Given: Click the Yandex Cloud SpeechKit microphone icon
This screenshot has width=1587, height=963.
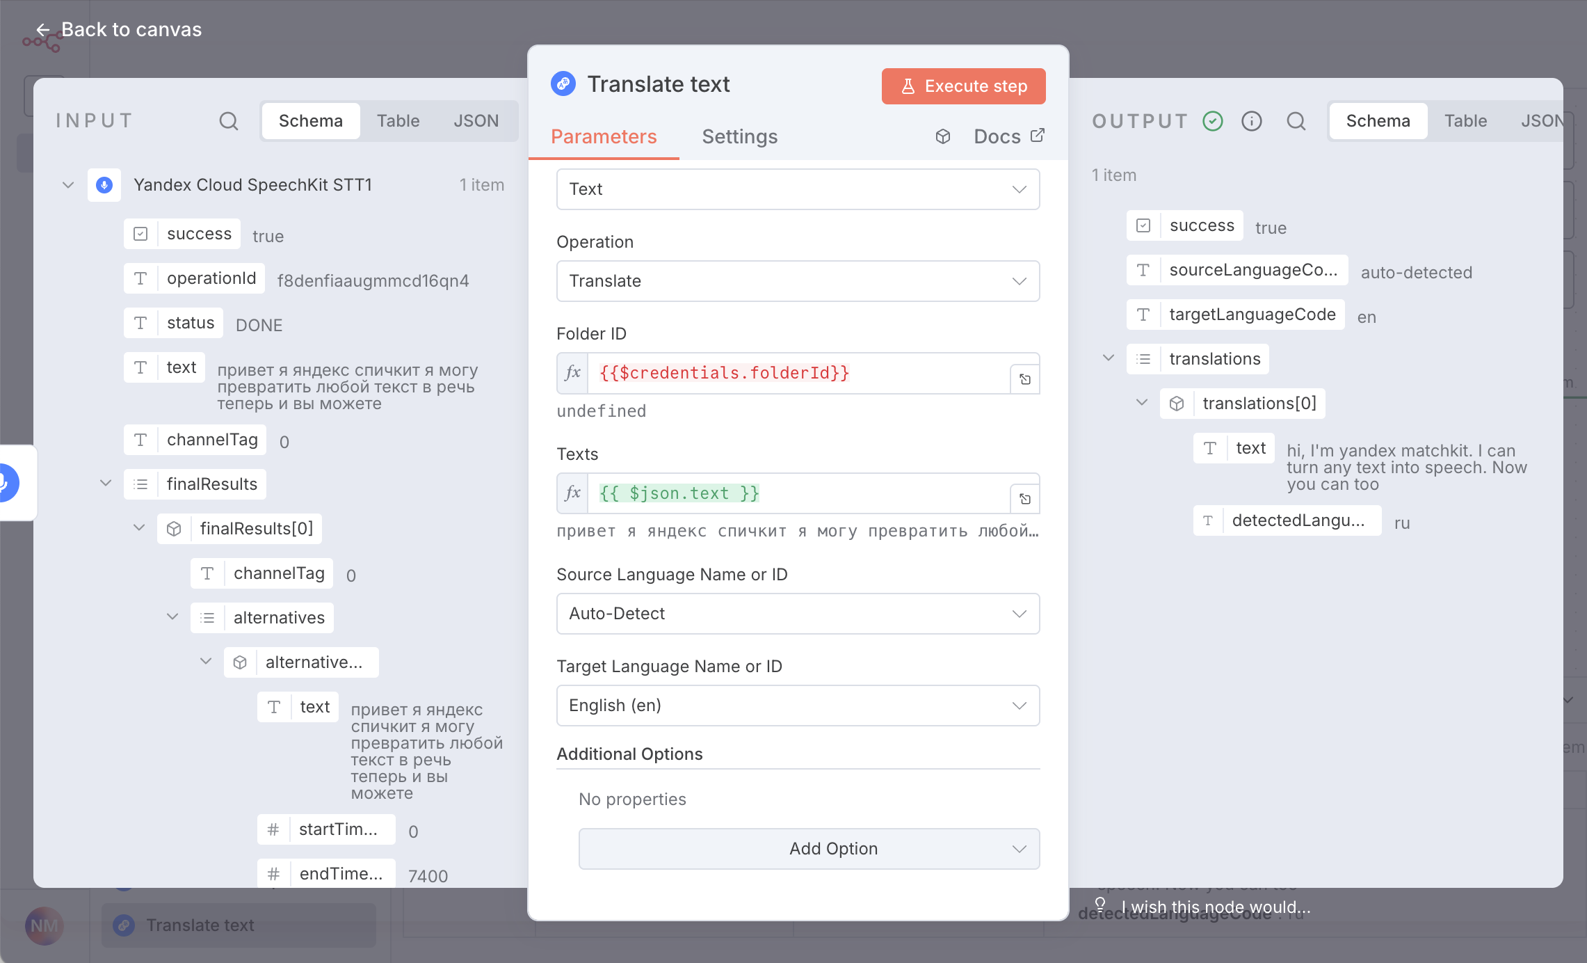Looking at the screenshot, I should 104,184.
